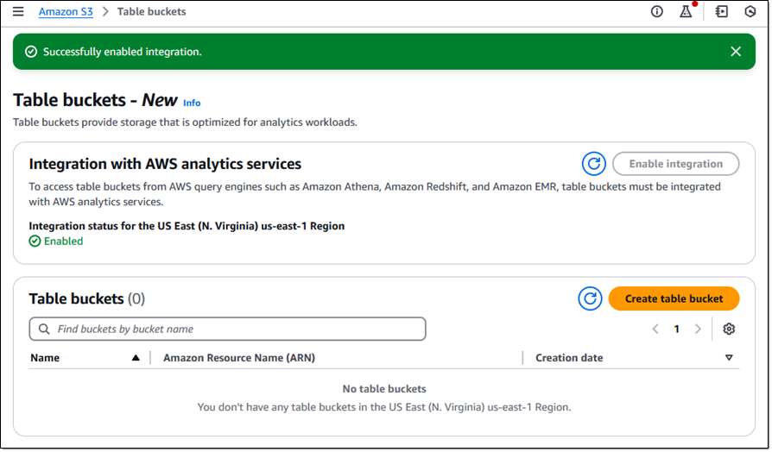772x452 pixels.
Task: Go to previous page of buckets
Action: point(655,329)
